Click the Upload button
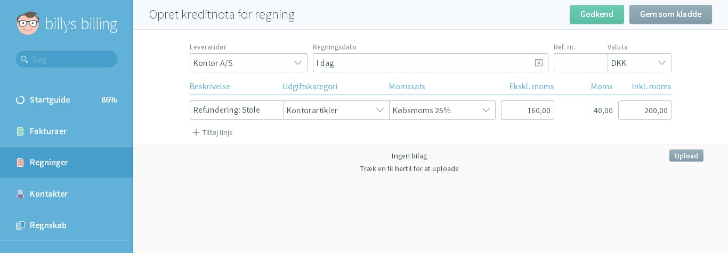 (x=686, y=156)
